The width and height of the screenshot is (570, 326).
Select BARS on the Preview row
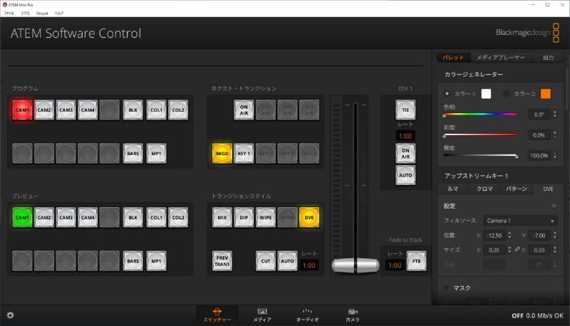(x=133, y=261)
